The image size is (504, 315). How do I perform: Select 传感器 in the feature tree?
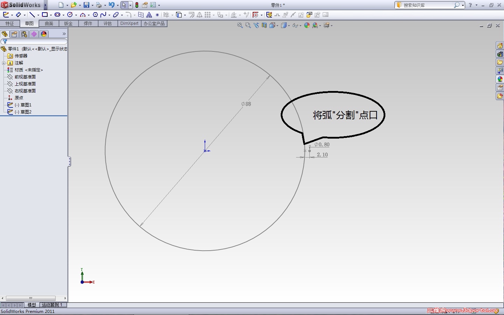[x=21, y=56]
